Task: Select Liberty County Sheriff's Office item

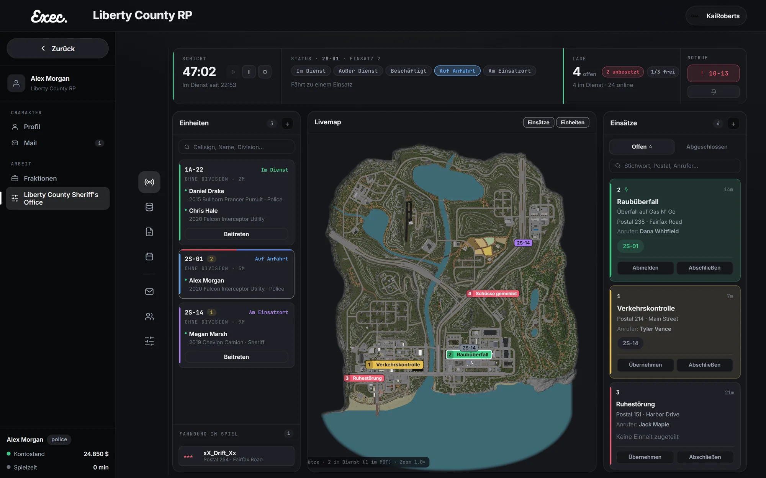Action: pos(57,198)
